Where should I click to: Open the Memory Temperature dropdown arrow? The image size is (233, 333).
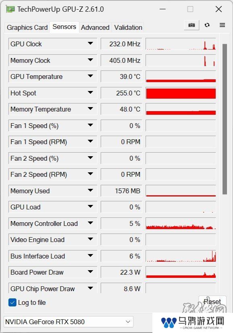[x=90, y=109]
